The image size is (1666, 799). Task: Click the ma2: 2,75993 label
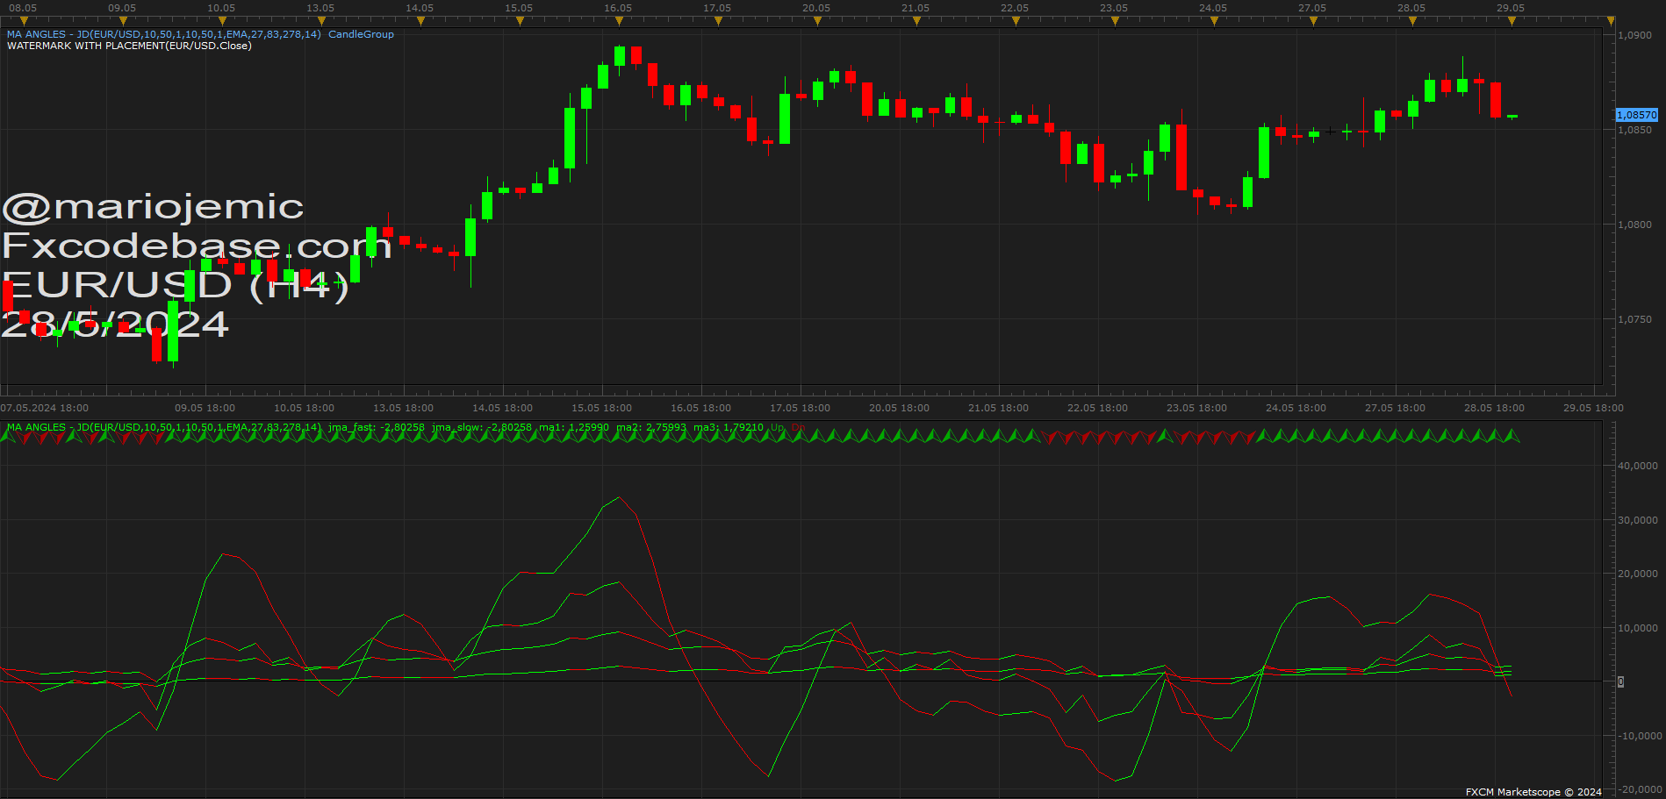(x=651, y=427)
